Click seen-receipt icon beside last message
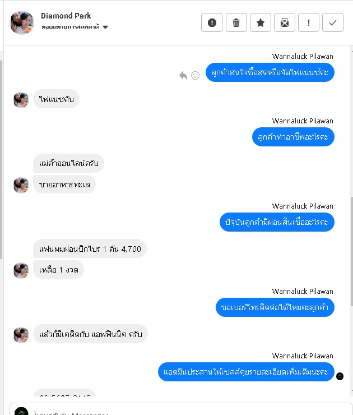This screenshot has height=415, width=353. (340, 376)
